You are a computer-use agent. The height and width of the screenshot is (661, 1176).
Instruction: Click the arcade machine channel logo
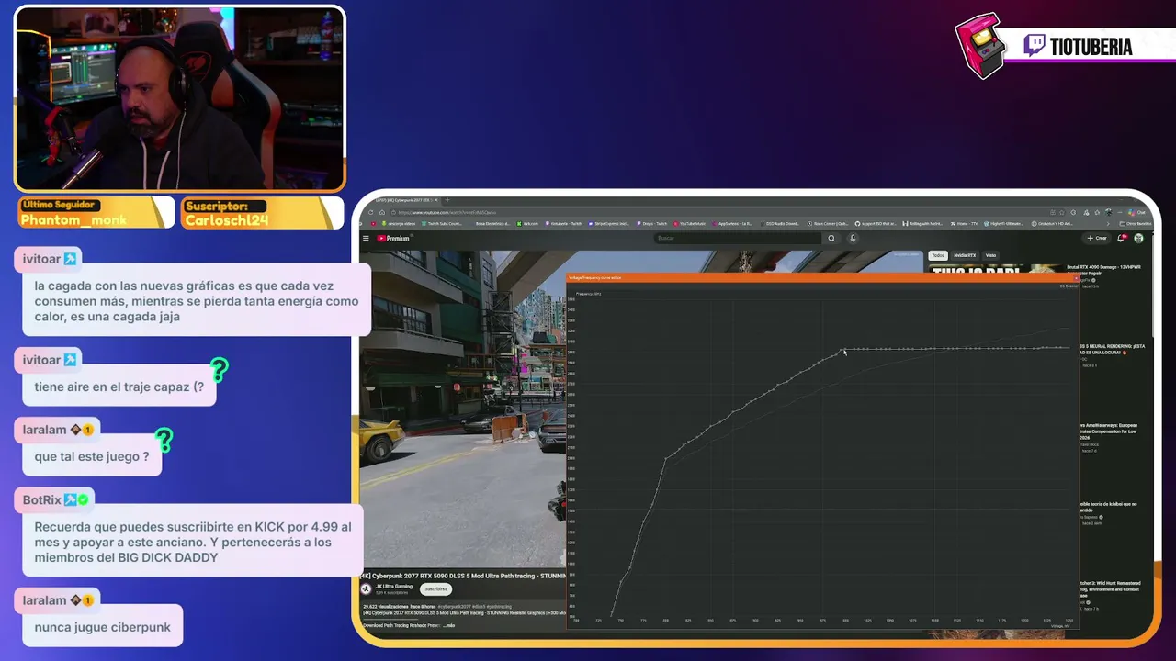pyautogui.click(x=979, y=45)
